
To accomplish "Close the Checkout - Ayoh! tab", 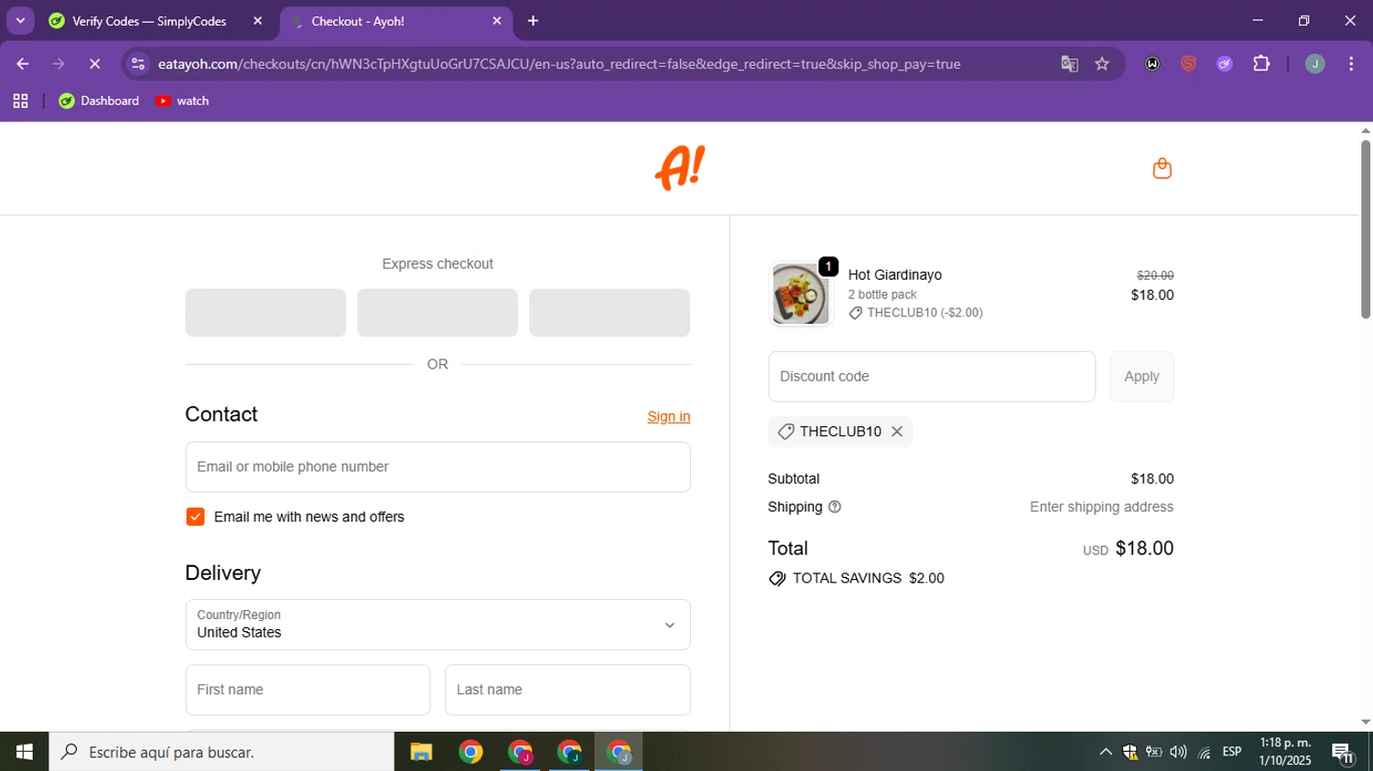I will point(497,21).
